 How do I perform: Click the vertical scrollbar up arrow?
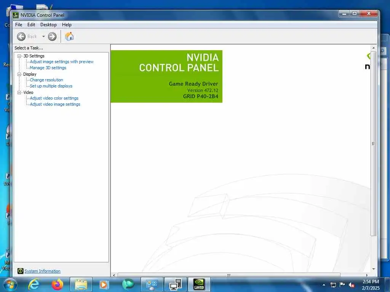tap(373, 48)
